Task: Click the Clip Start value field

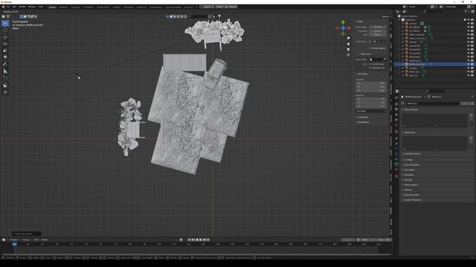Action: coord(377,31)
